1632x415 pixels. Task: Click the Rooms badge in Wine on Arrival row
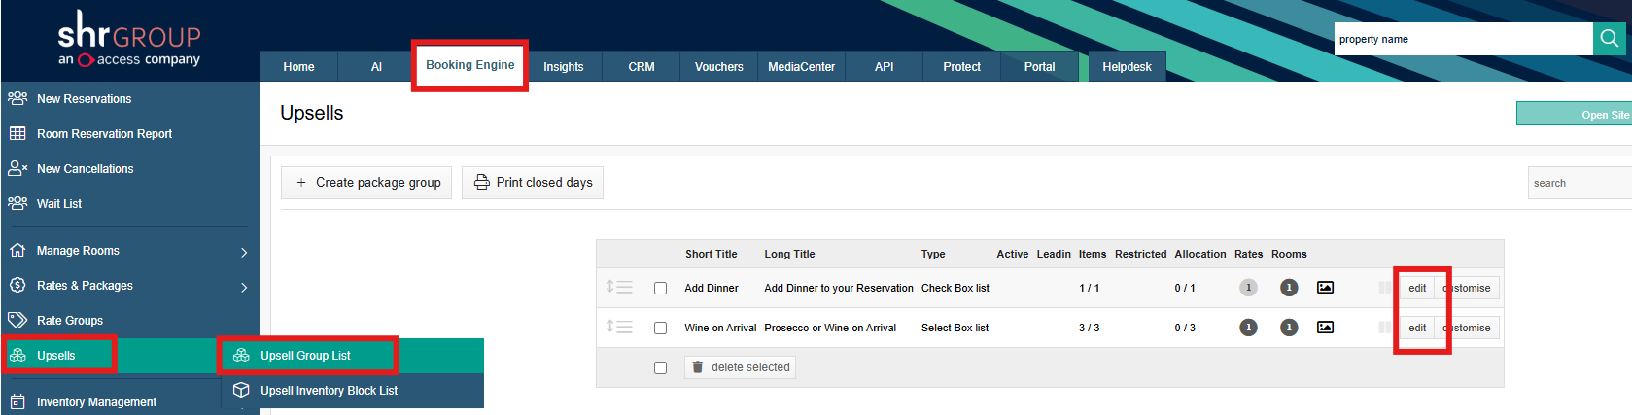click(1289, 328)
